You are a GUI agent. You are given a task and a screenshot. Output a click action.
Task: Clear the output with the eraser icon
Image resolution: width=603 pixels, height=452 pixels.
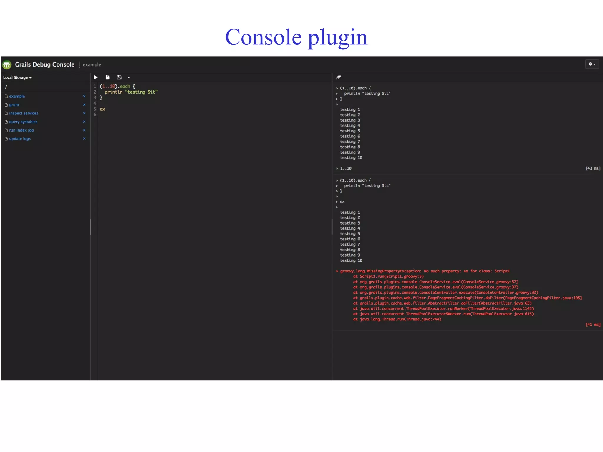click(338, 77)
